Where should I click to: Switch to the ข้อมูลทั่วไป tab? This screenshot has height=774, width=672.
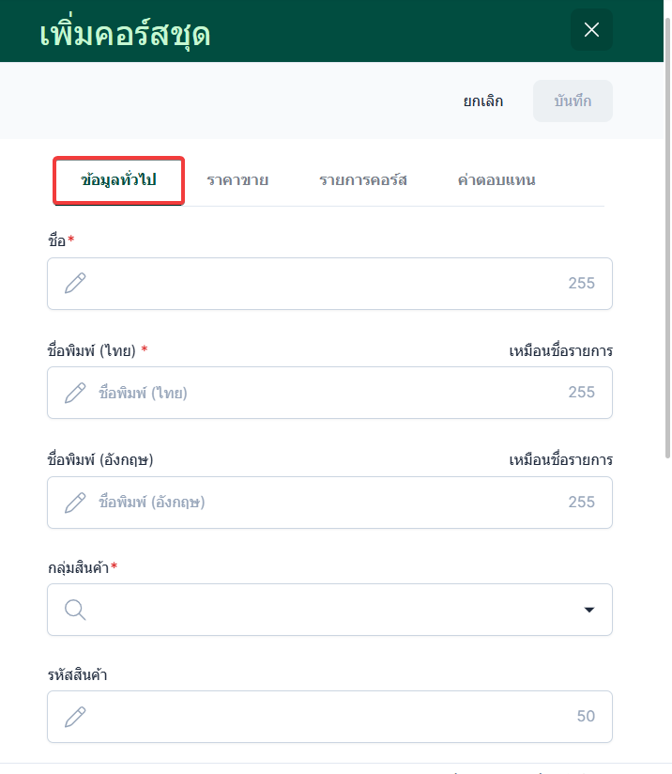pyautogui.click(x=118, y=180)
